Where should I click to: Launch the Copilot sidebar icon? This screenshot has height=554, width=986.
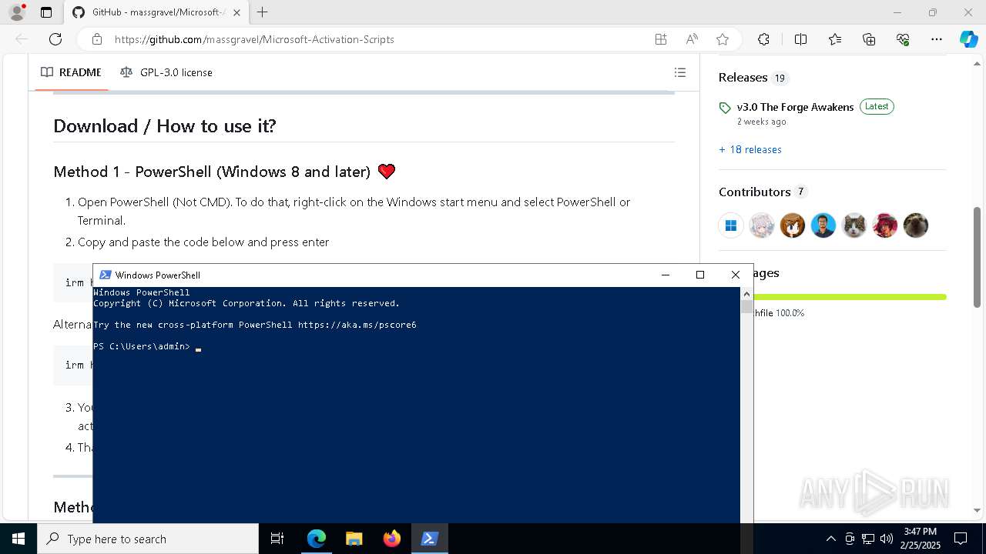pyautogui.click(x=968, y=39)
